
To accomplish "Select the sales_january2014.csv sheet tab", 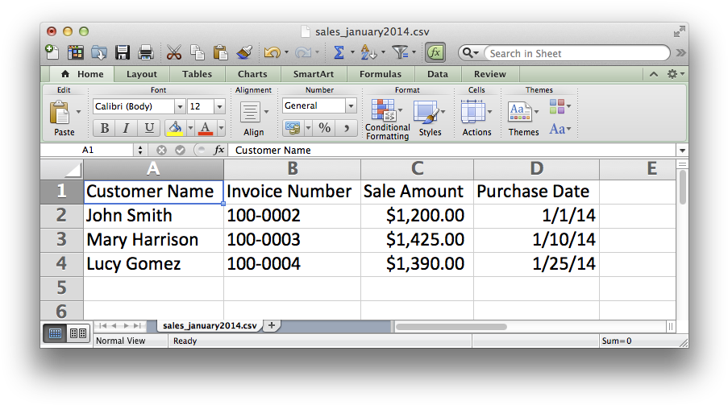I will (210, 325).
